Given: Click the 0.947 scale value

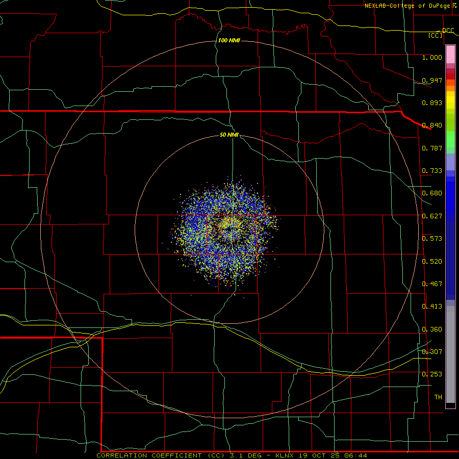Looking at the screenshot, I should (432, 80).
